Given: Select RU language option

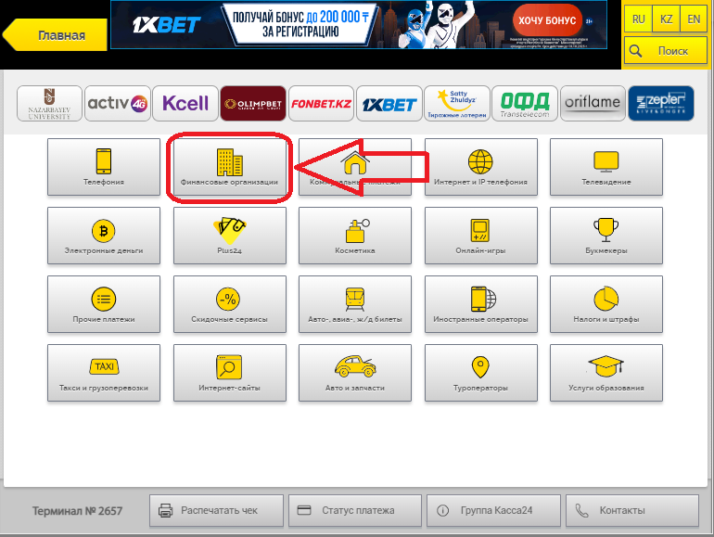Looking at the screenshot, I should 638,19.
